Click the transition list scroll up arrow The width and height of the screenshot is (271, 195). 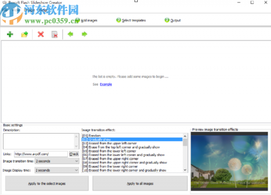click(185, 136)
